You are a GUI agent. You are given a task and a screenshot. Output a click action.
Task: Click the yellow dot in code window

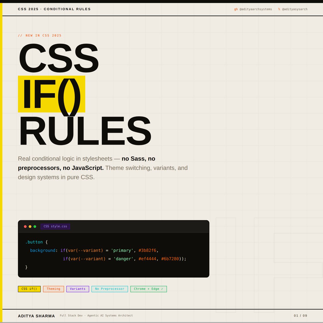[30, 227]
